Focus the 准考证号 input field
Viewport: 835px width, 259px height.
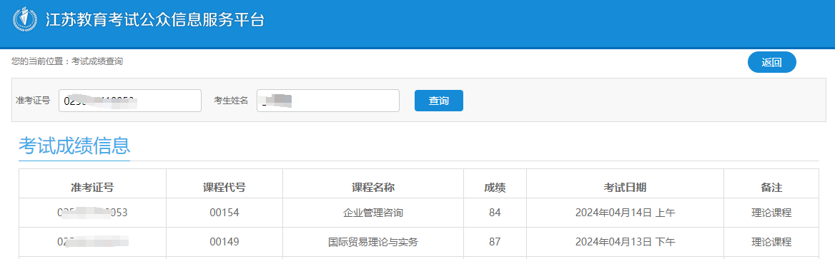coord(130,101)
